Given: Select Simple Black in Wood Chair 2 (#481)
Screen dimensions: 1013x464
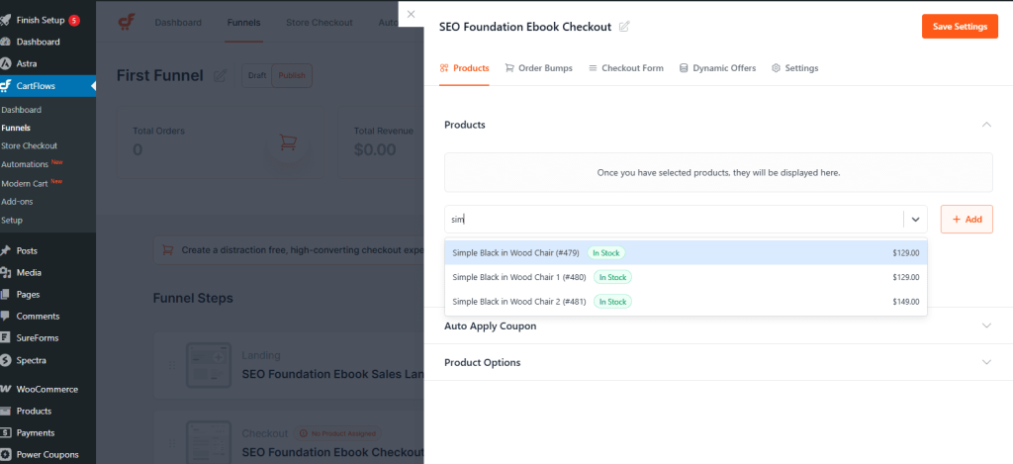Looking at the screenshot, I should click(687, 301).
